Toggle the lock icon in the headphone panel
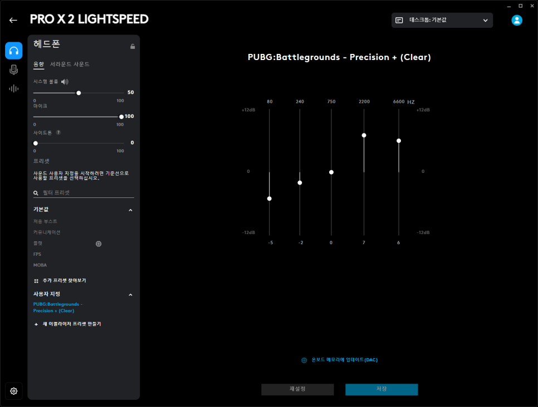Viewport: 538px width, 407px height. 133,46
